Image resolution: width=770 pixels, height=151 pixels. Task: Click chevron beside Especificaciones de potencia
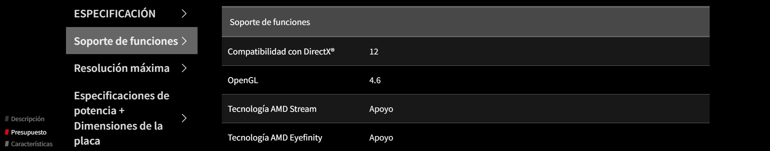184,118
